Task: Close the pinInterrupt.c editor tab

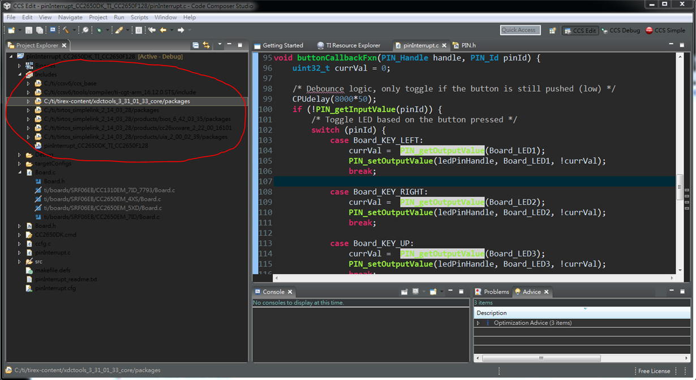Action: pos(444,45)
